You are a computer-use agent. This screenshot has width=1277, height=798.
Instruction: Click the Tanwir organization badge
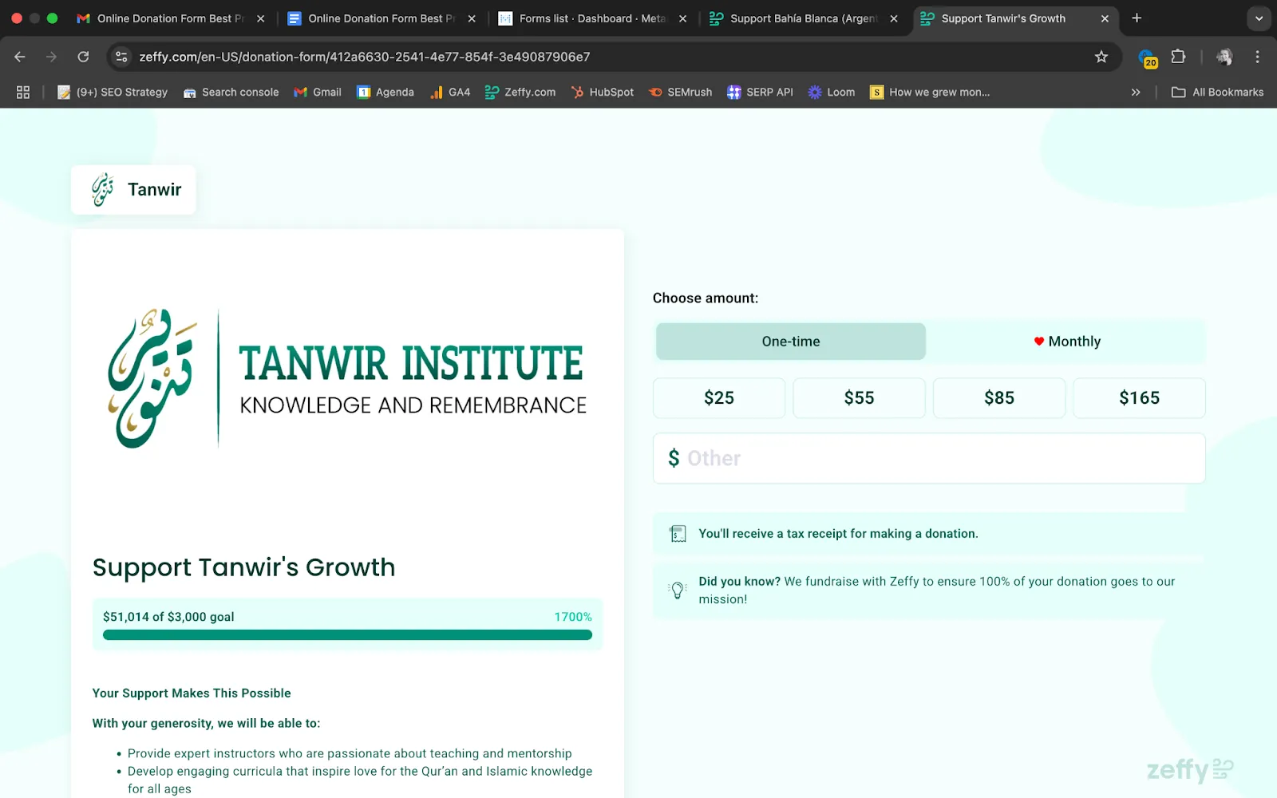click(x=133, y=190)
